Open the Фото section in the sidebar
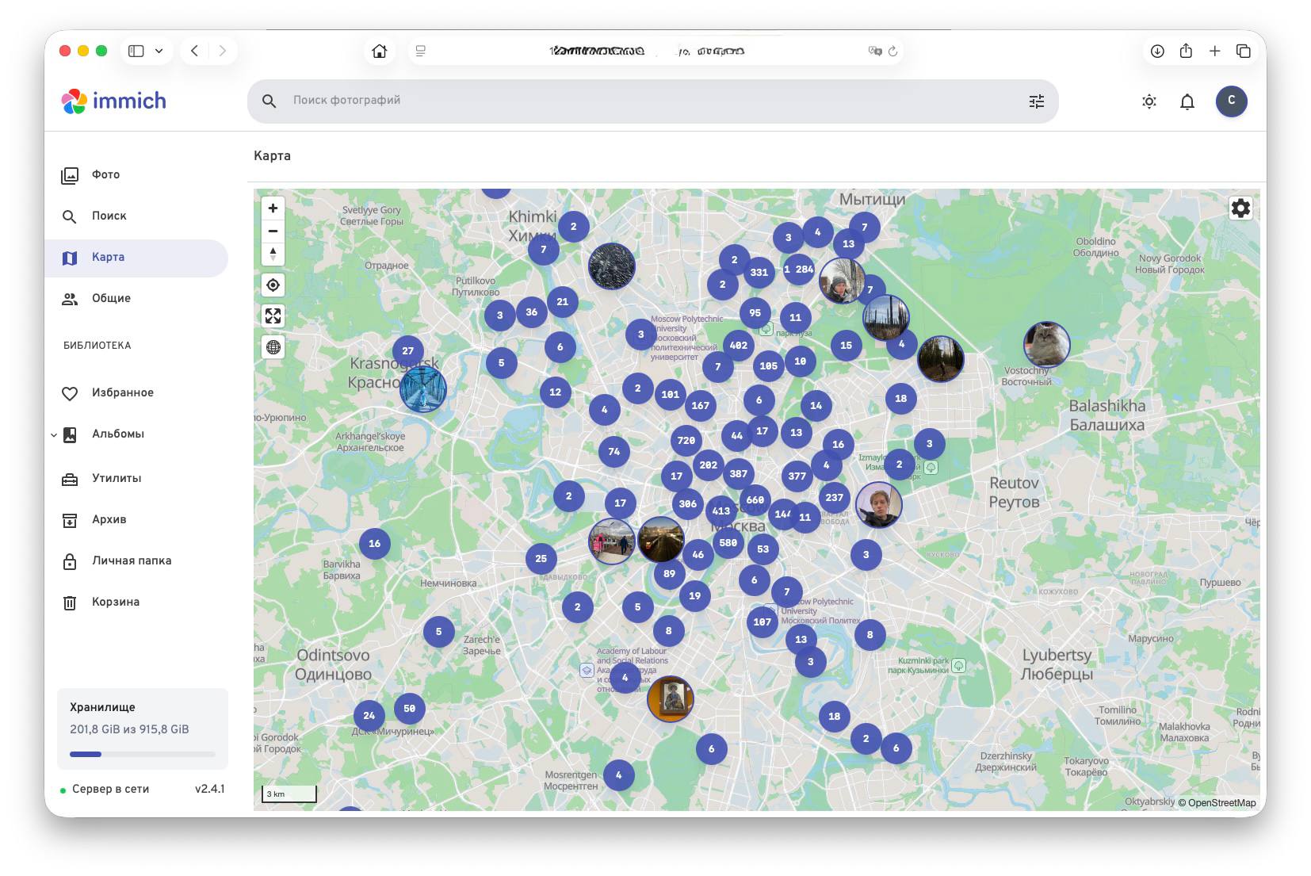The width and height of the screenshot is (1311, 876). [x=136, y=175]
